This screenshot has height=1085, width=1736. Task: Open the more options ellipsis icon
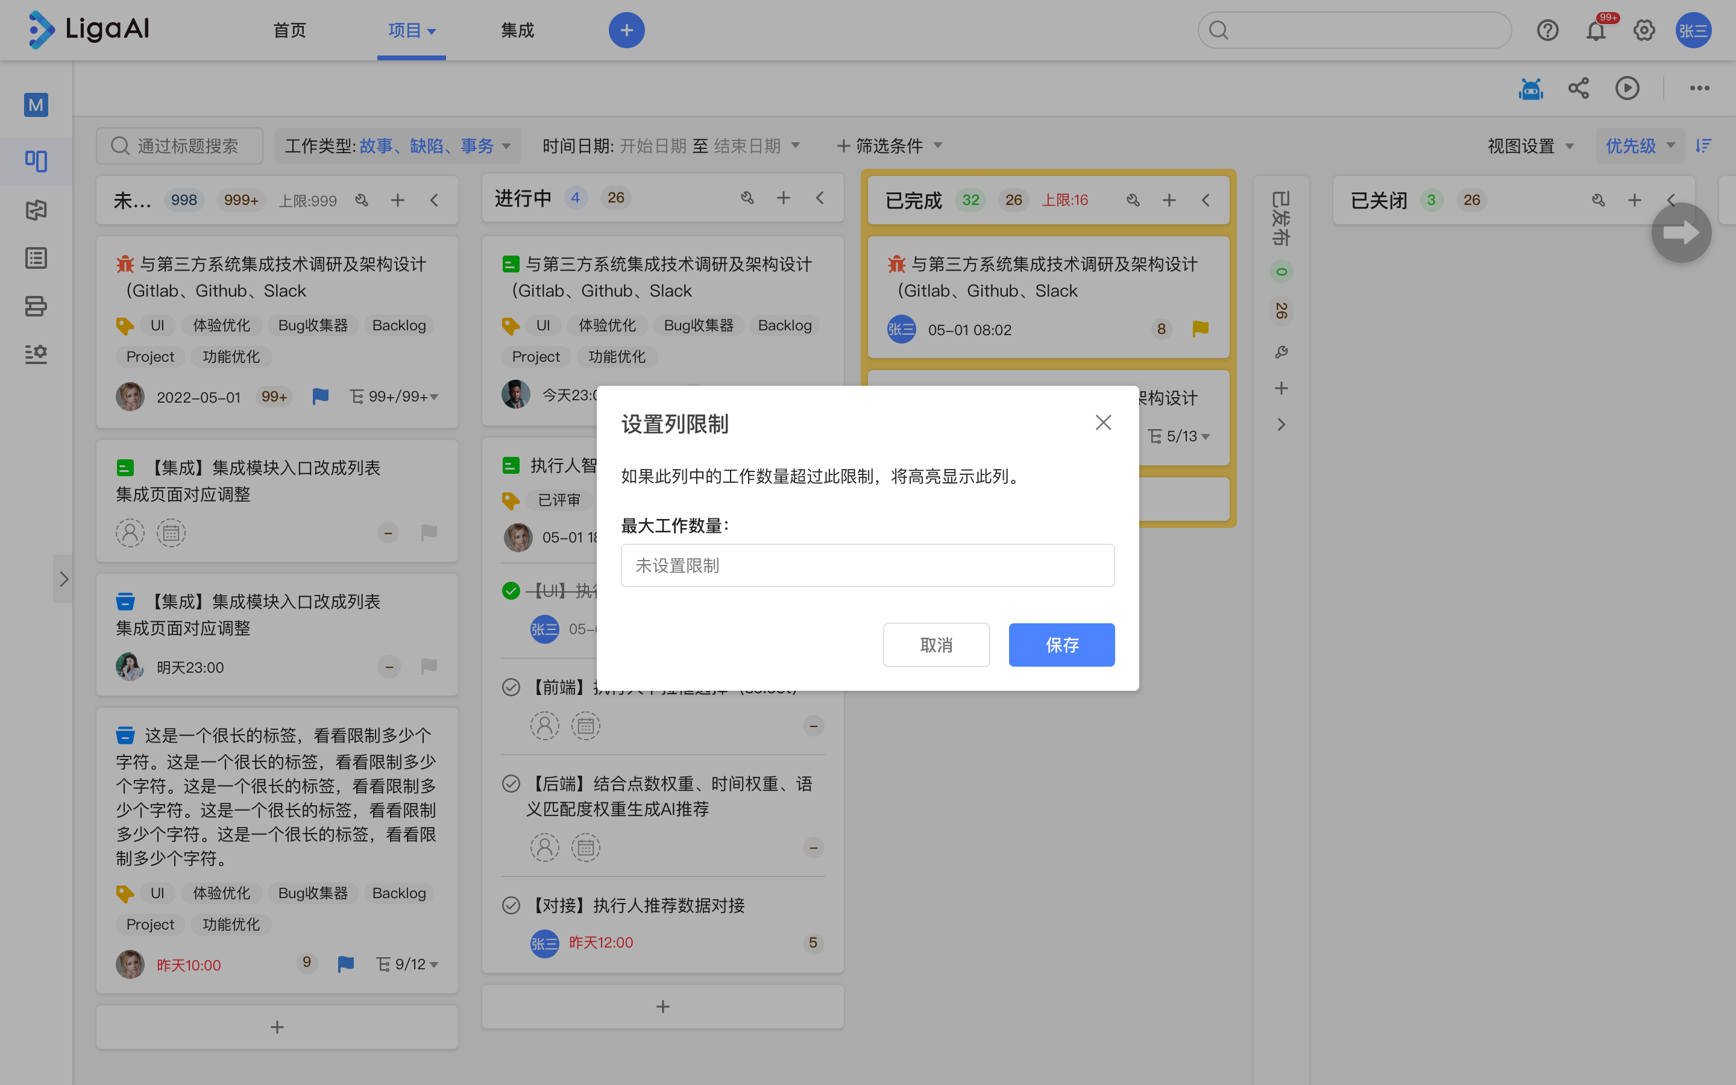tap(1699, 87)
